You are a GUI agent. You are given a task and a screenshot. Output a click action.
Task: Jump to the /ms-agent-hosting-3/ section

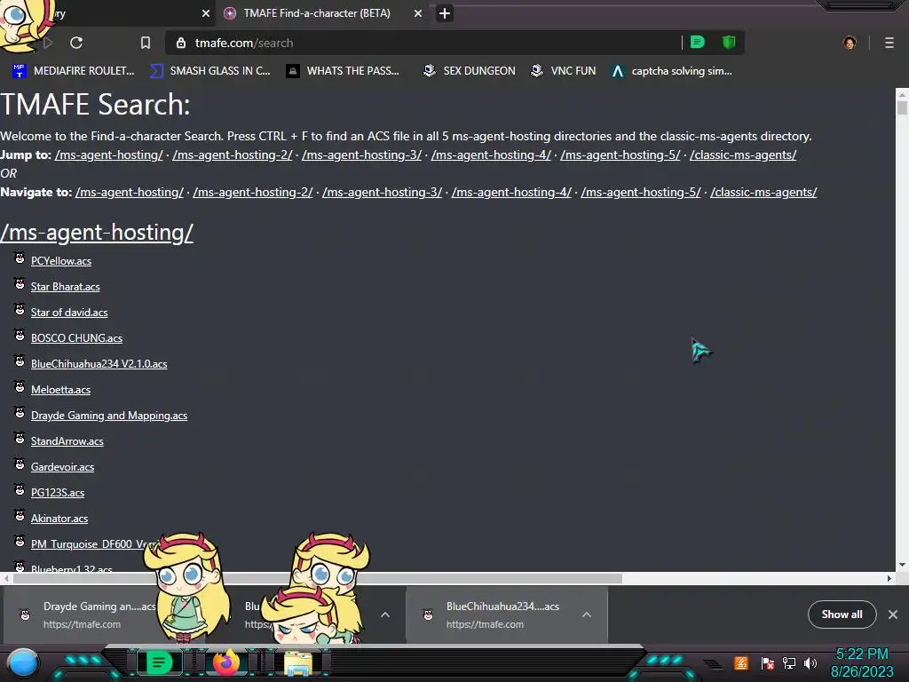(362, 155)
